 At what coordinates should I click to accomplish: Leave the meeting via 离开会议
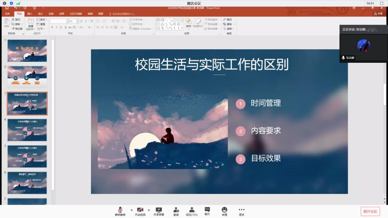pyautogui.click(x=370, y=212)
